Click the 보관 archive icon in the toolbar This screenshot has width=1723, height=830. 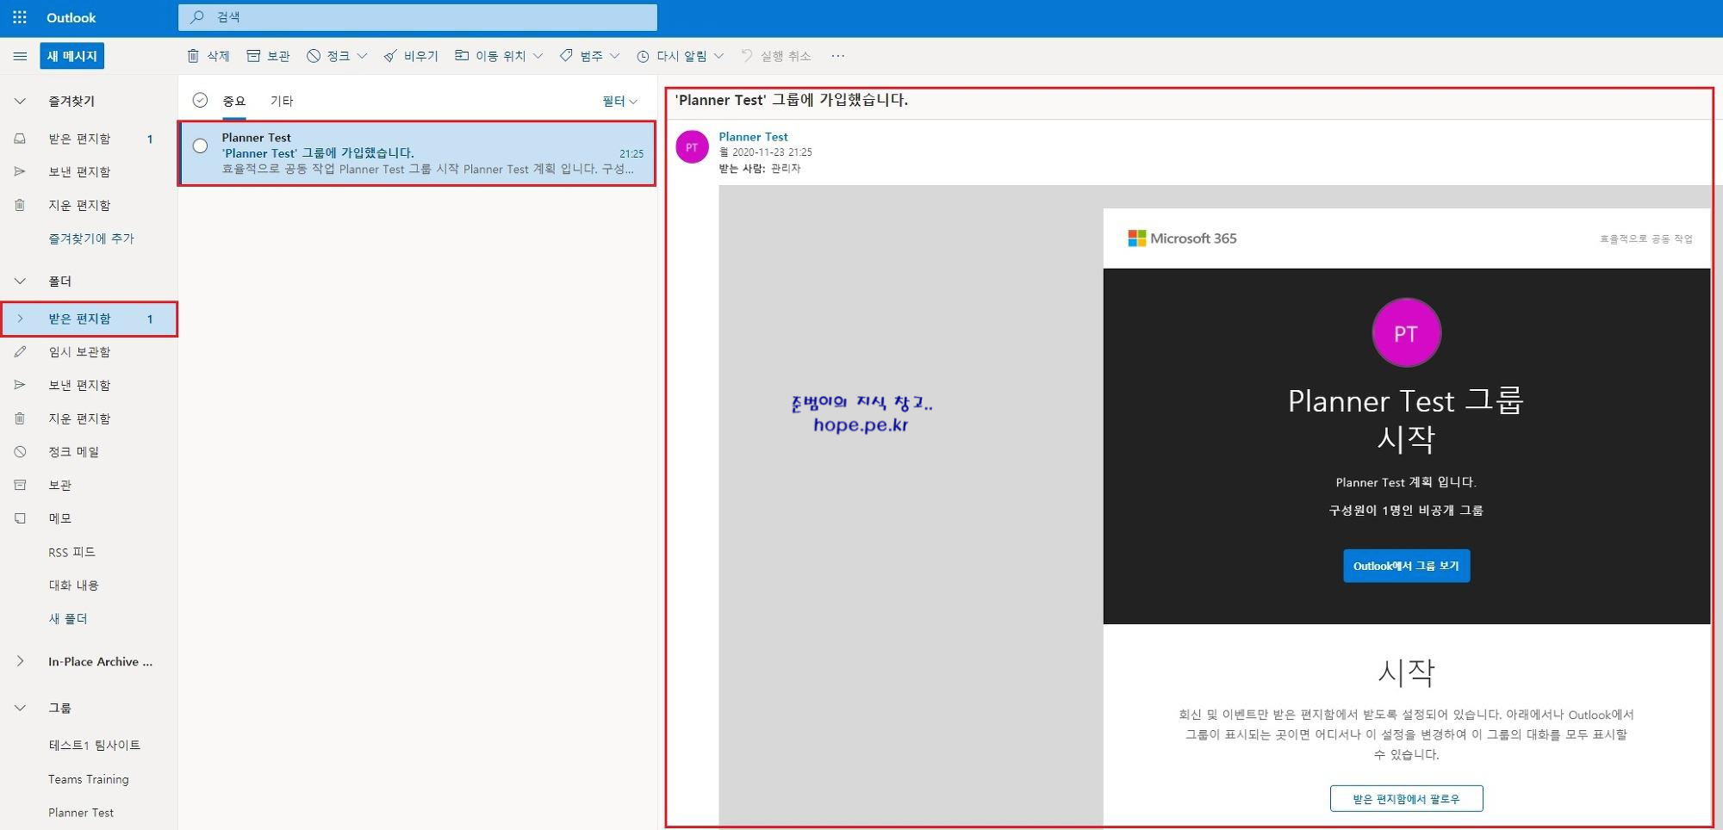[x=253, y=56]
